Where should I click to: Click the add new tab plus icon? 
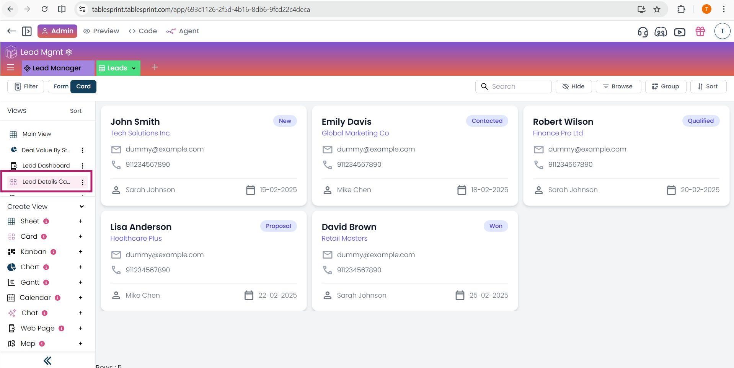pos(155,67)
